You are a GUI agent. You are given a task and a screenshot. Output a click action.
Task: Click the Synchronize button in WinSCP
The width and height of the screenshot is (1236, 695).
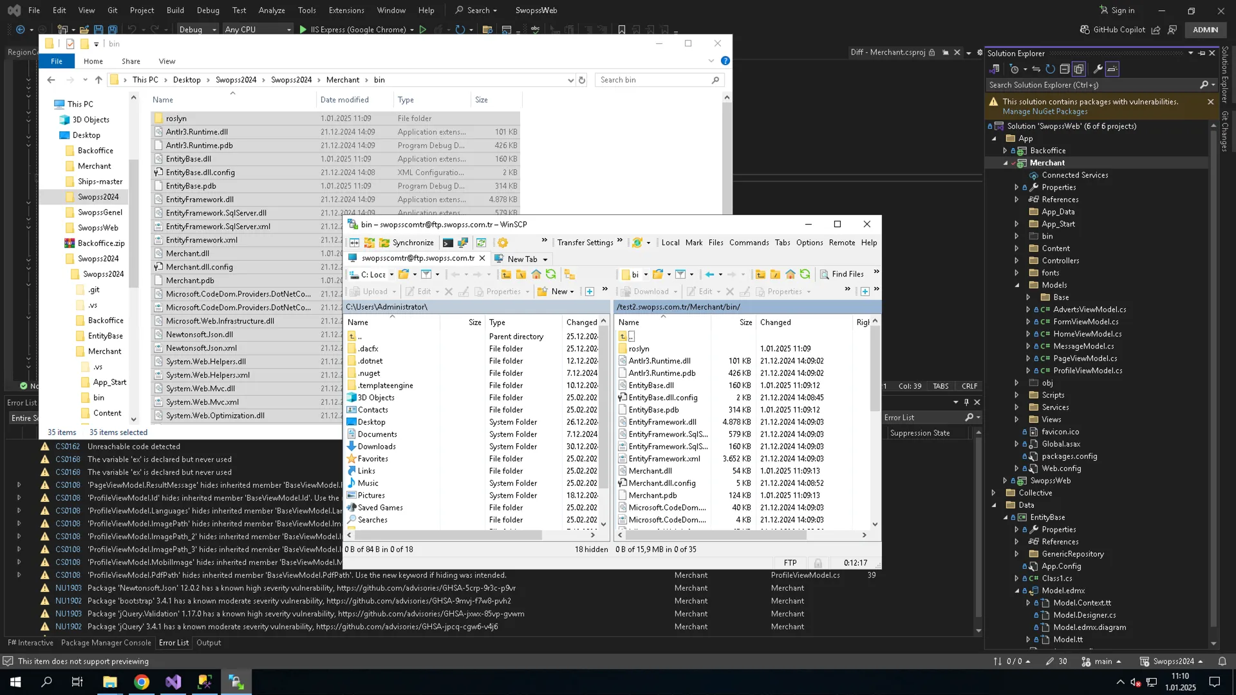click(407, 243)
